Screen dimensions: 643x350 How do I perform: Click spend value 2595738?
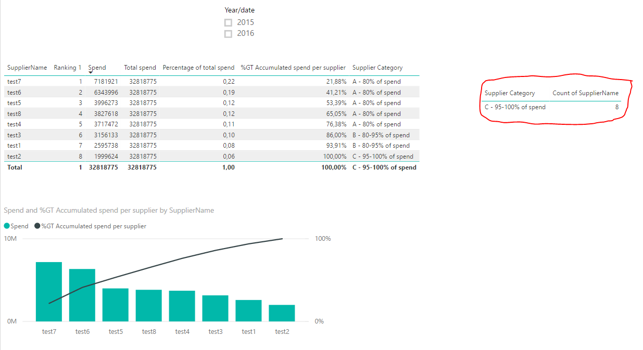click(x=106, y=146)
